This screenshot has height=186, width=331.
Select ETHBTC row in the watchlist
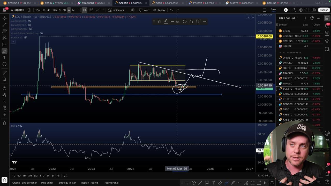(x=299, y=99)
